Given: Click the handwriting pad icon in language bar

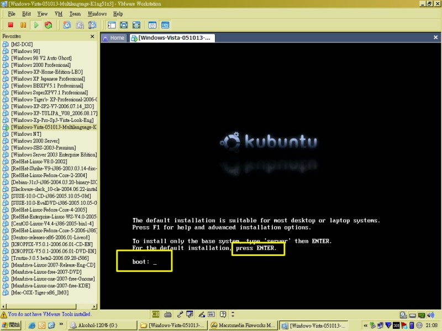Looking at the screenshot, I should (x=190, y=314).
